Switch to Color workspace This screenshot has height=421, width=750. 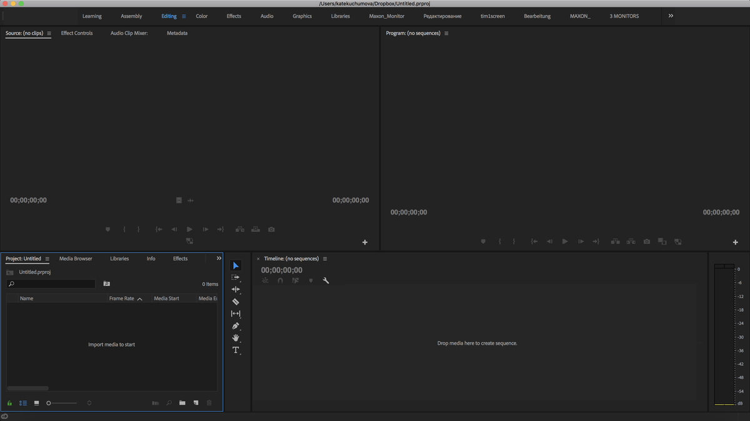coord(202,16)
